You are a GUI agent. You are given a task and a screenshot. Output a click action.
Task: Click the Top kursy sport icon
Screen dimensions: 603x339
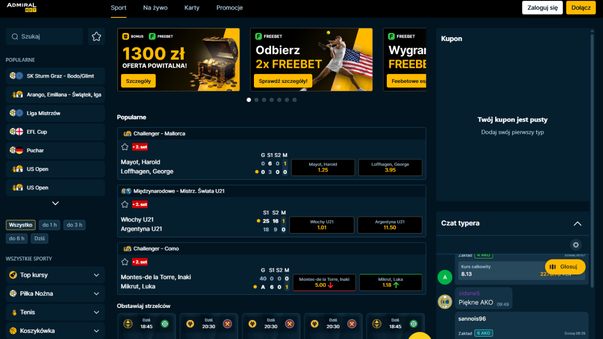click(13, 275)
